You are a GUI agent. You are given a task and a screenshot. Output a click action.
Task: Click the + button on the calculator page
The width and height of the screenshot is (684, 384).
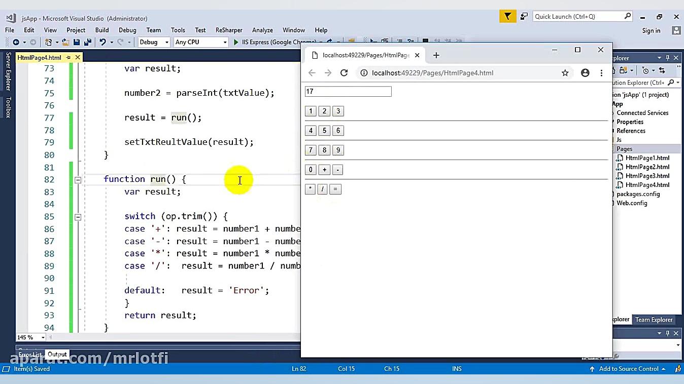click(324, 170)
